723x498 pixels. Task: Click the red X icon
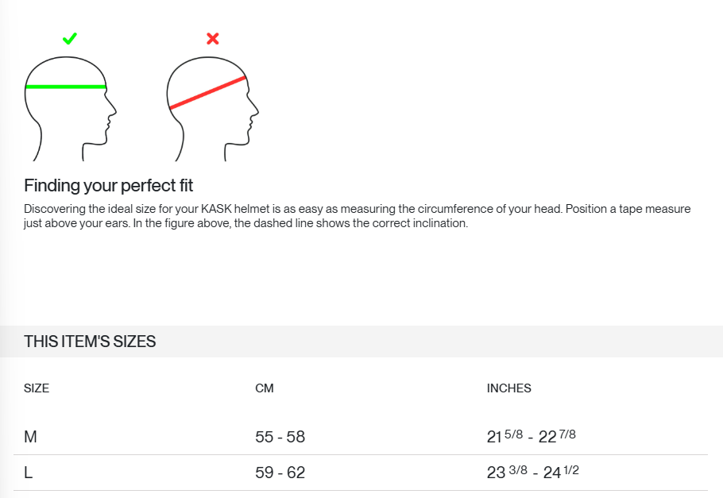(x=213, y=38)
